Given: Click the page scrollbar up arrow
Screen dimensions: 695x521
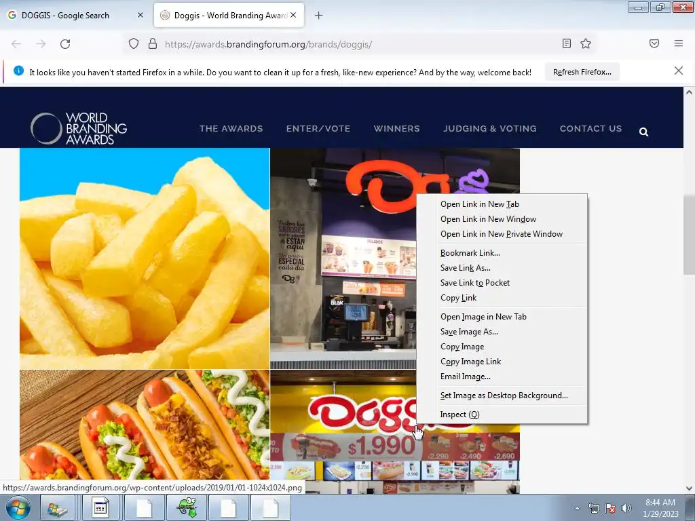Looking at the screenshot, I should pos(689,92).
